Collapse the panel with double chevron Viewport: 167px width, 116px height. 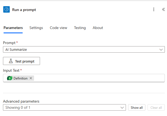click(163, 9)
